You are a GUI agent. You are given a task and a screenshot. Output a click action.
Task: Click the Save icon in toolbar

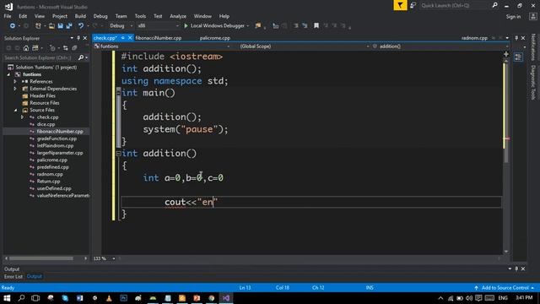click(x=60, y=26)
